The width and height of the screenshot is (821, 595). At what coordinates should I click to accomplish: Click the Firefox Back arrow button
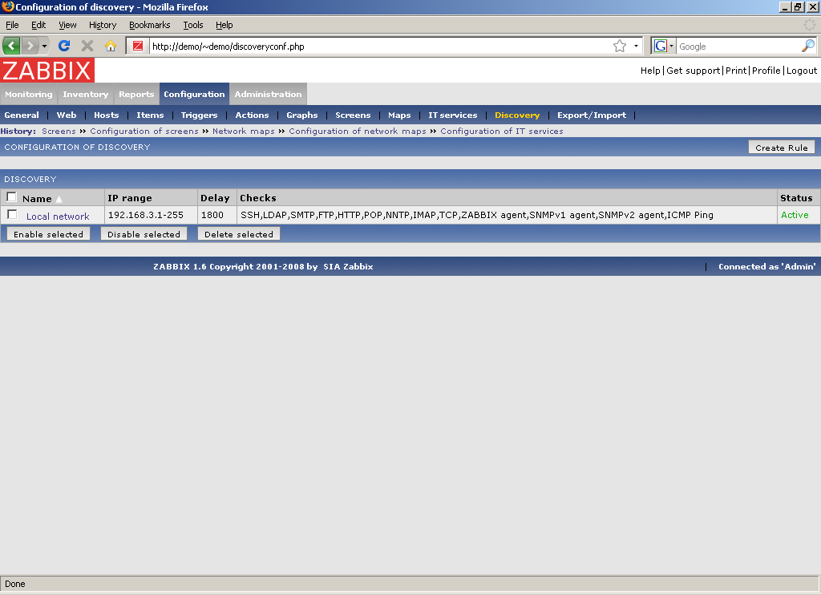[11, 46]
